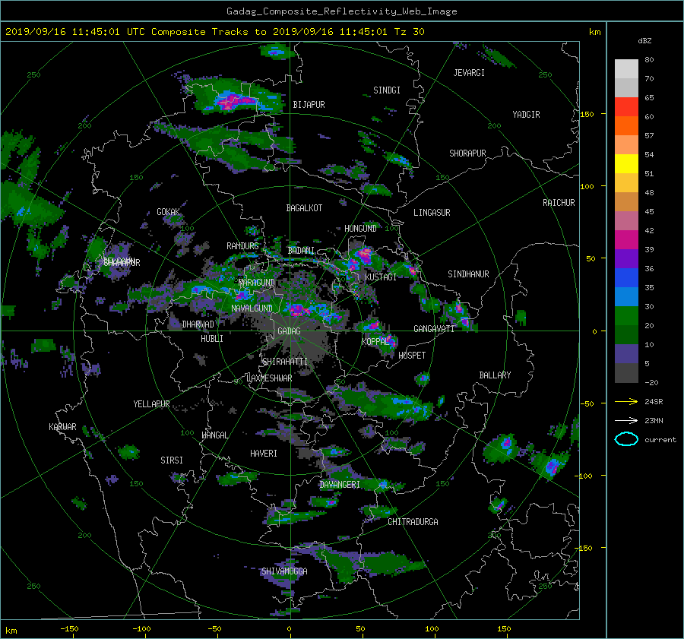
Task: Select the BIJAPUR city label
Action: click(x=309, y=105)
